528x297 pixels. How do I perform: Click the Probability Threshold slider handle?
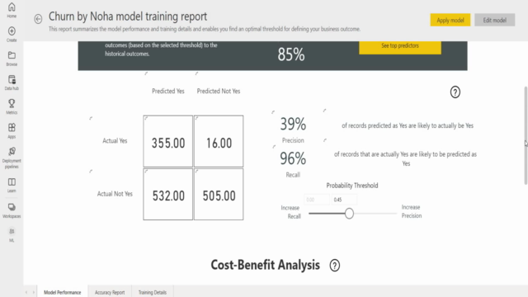(349, 213)
